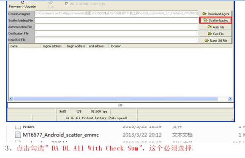Viewport: 245px width, 158px height.
Task: Click the folder icon on Scatter-loading button
Action: 205,20
